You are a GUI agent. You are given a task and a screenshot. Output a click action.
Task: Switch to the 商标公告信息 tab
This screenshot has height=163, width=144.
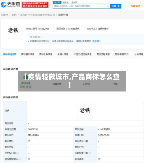point(46,54)
